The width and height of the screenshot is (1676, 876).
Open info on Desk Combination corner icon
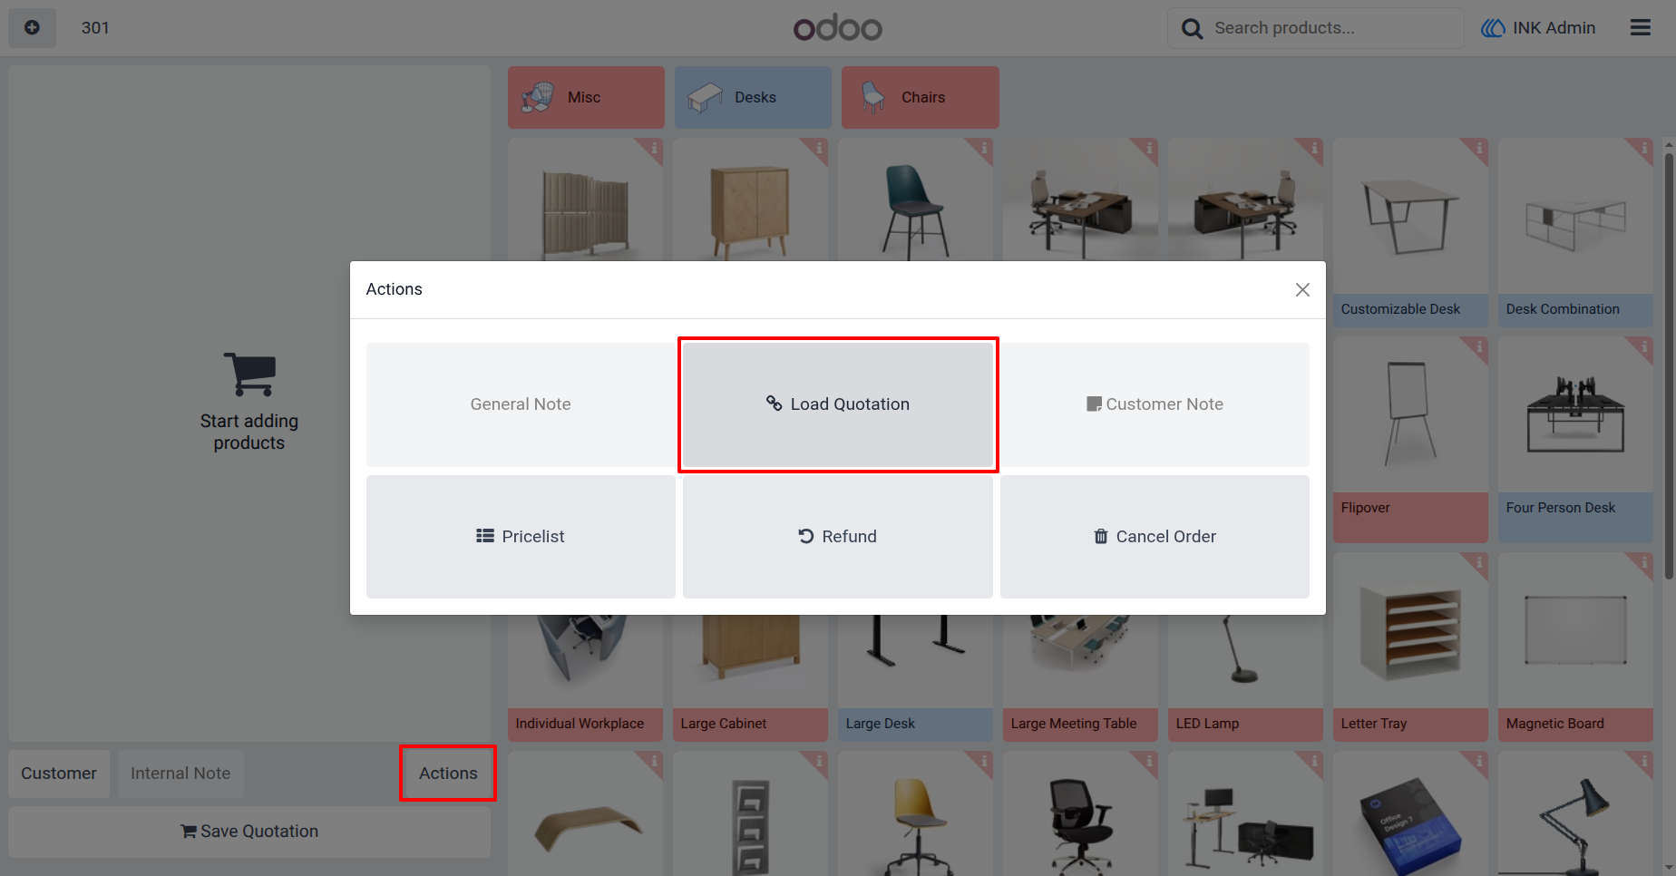tap(1643, 147)
